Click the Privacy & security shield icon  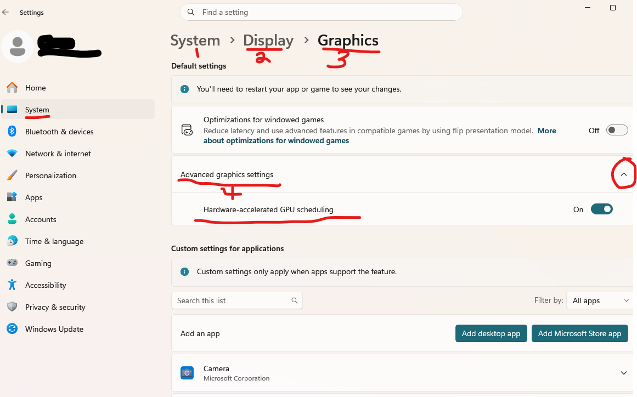pyautogui.click(x=12, y=307)
